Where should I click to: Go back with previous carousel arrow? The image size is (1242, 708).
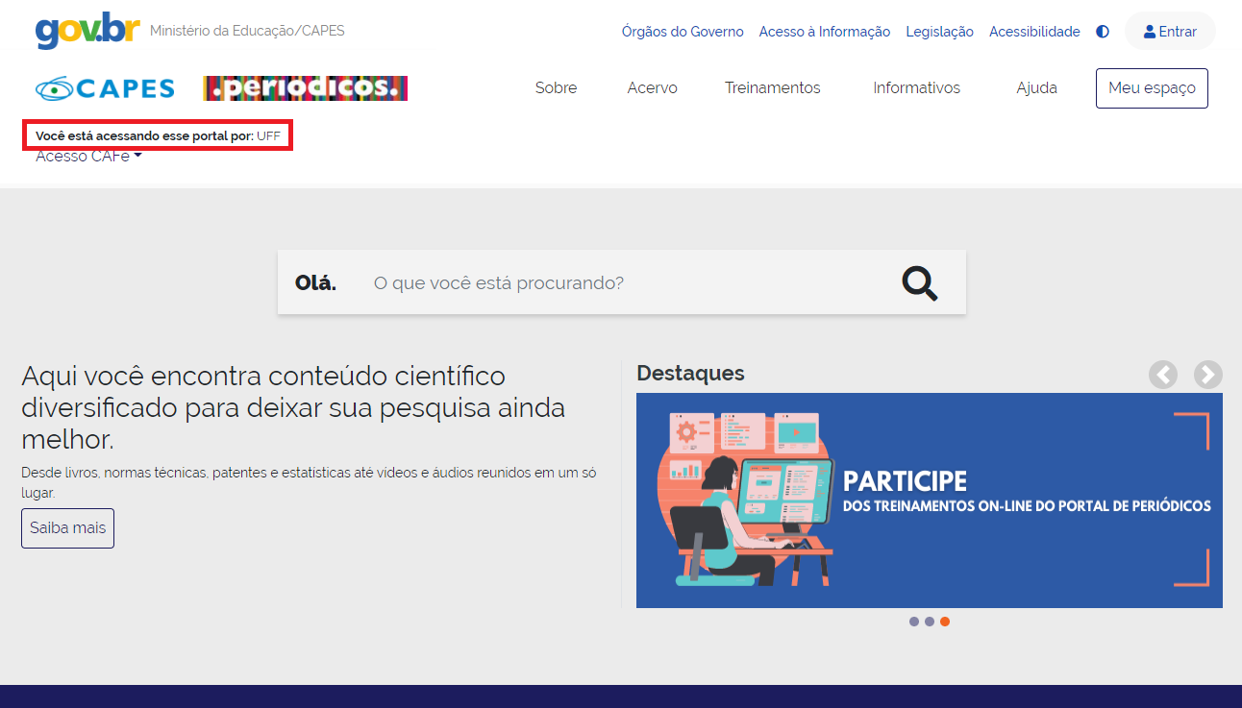coord(1163,375)
